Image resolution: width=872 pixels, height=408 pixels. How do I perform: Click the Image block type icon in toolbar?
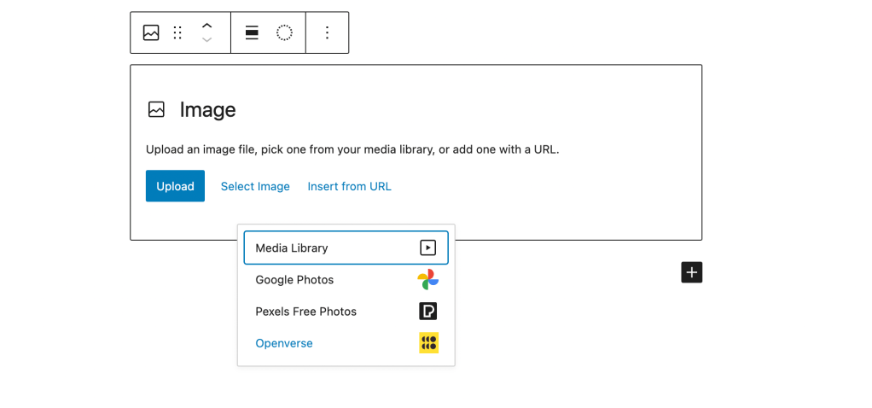(151, 32)
